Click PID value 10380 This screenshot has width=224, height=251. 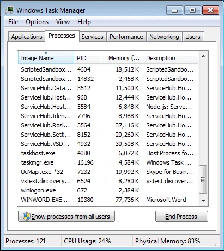click(x=86, y=200)
